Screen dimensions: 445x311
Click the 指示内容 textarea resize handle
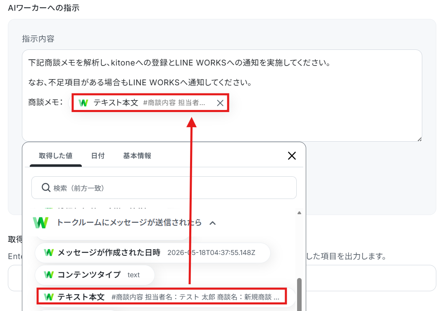point(419,139)
